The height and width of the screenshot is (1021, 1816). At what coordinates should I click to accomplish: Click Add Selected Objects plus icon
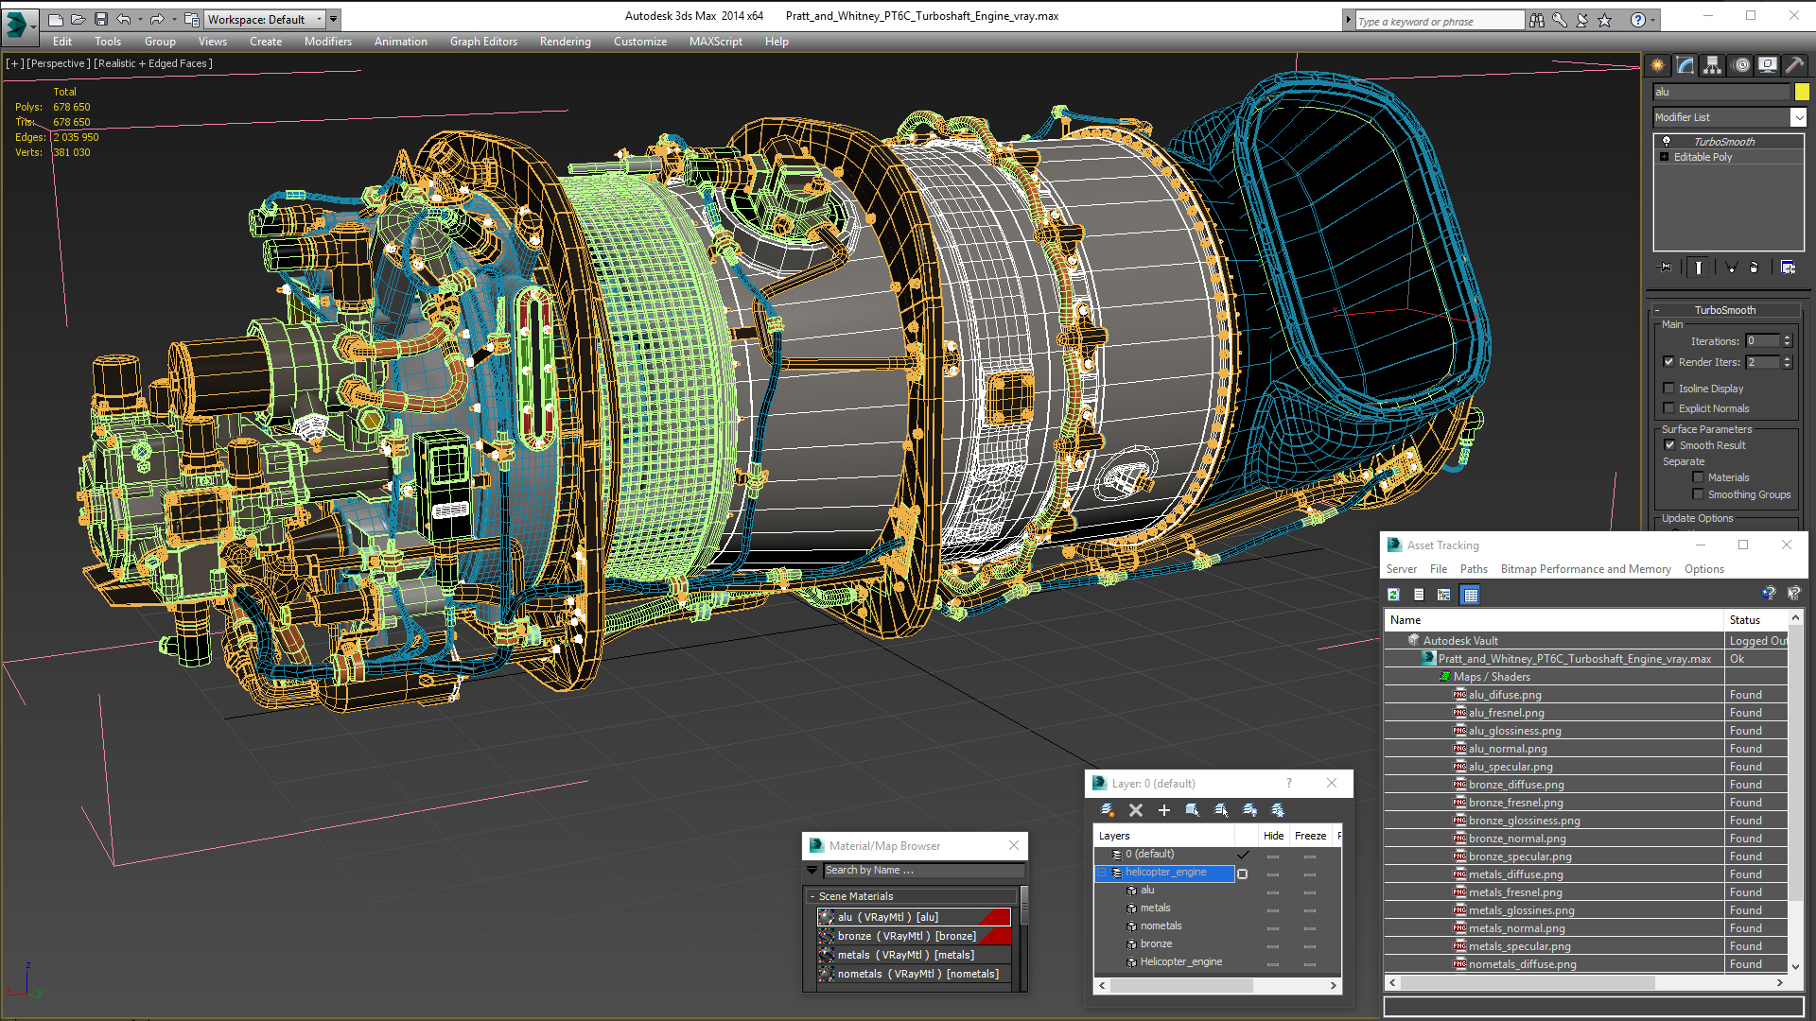(1163, 810)
